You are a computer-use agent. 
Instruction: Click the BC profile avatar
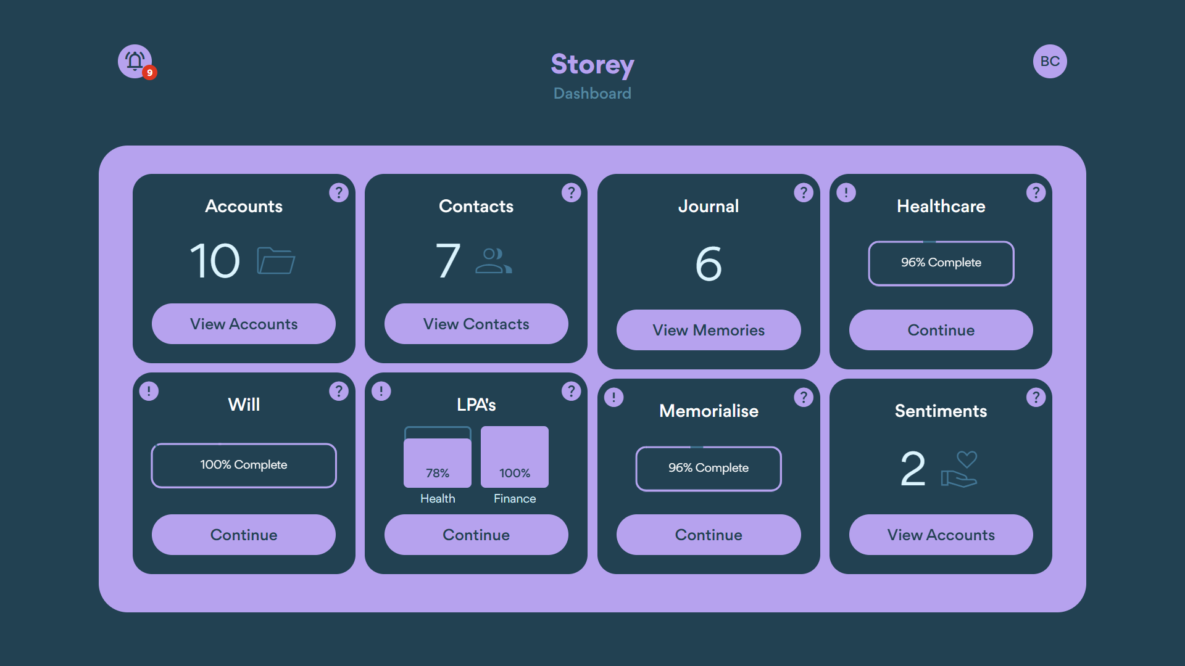coord(1049,61)
